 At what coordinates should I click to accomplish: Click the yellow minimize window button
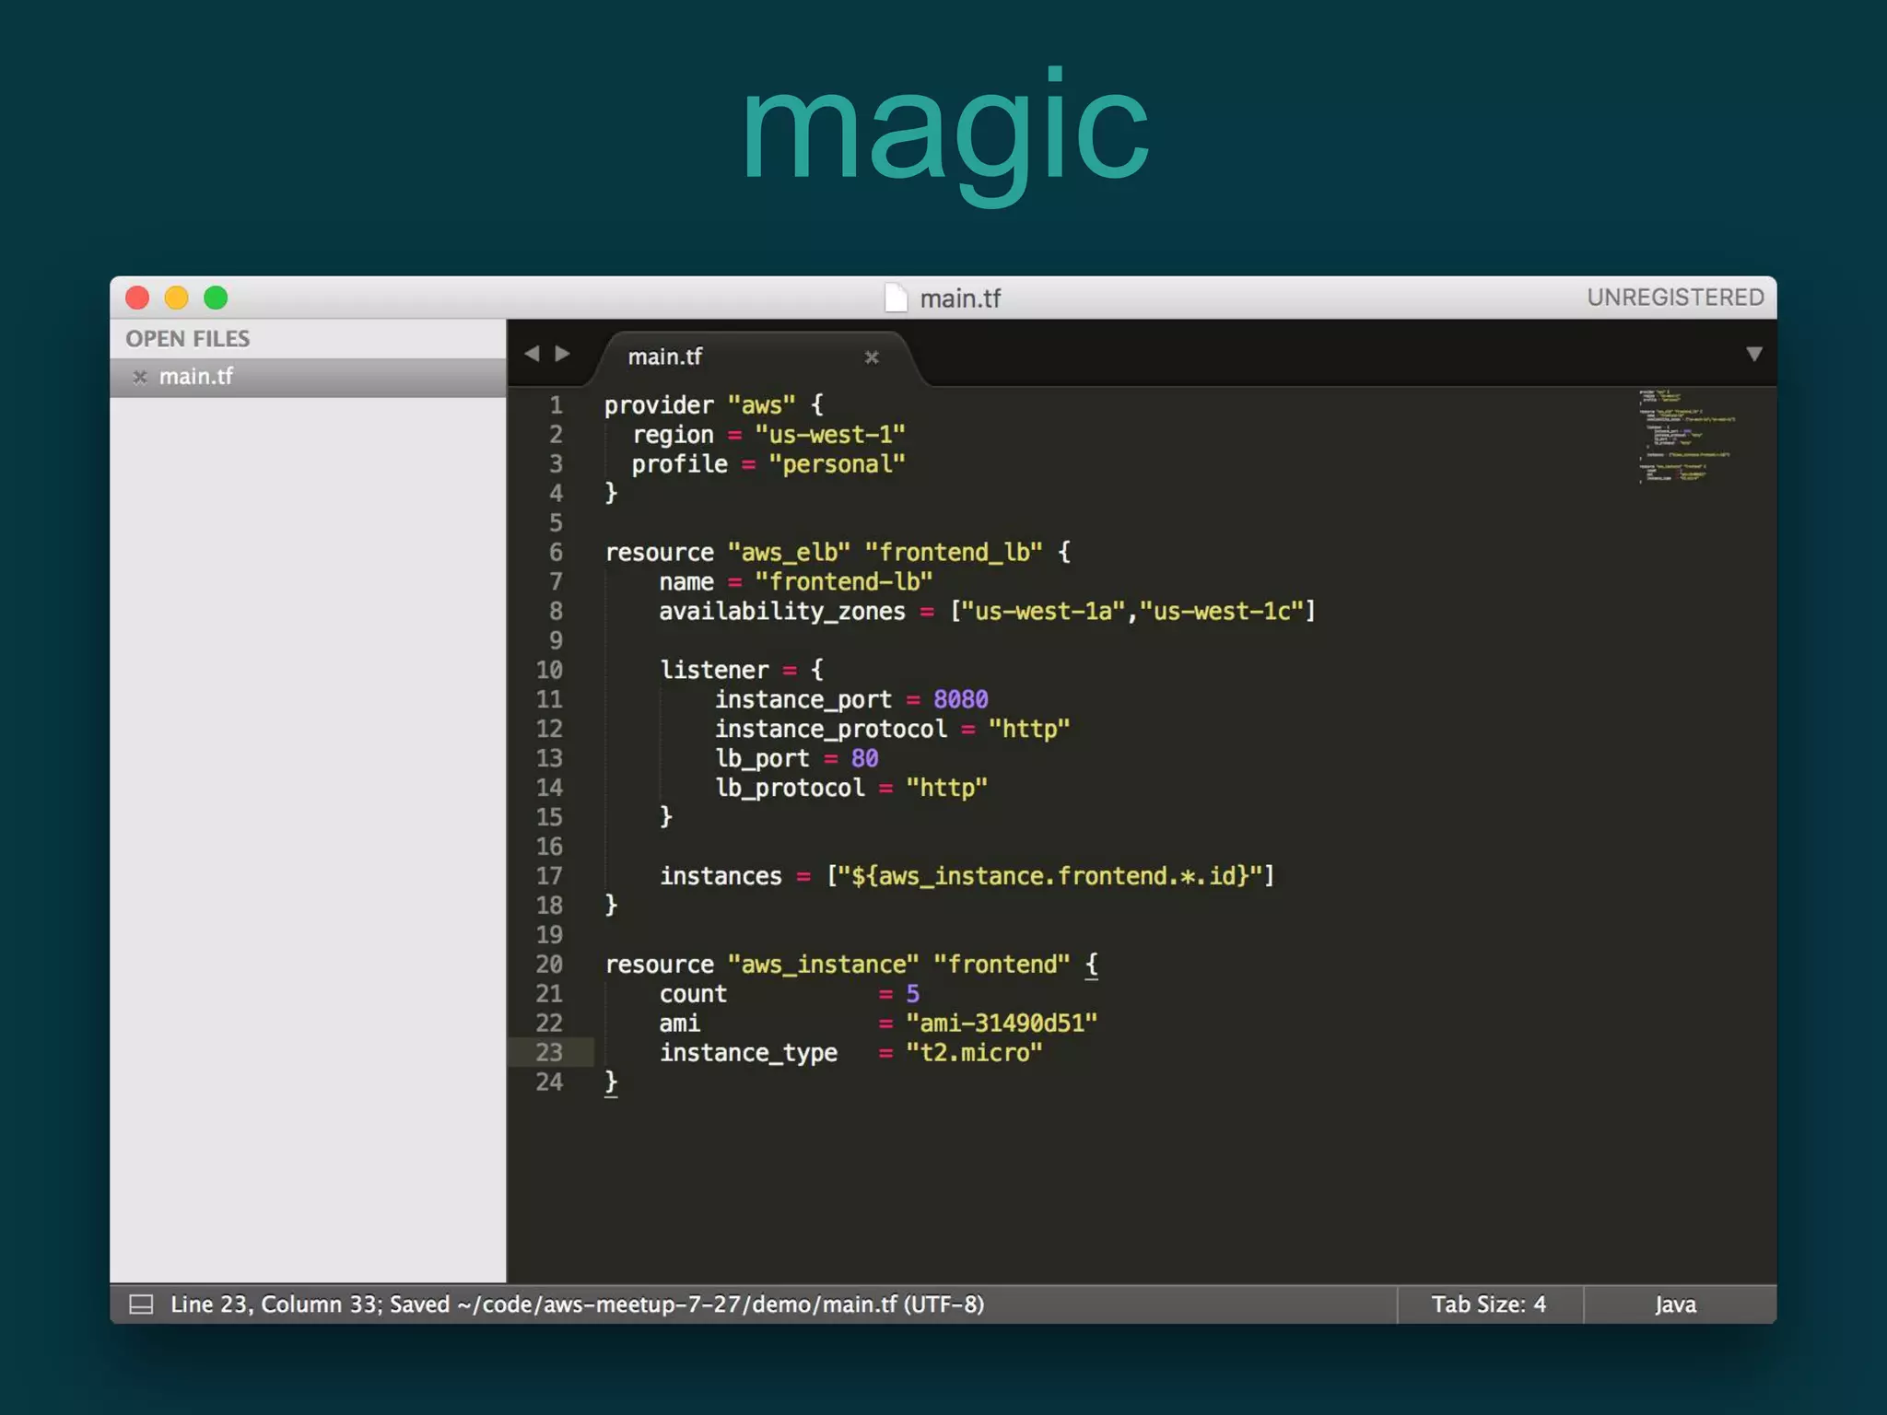[x=176, y=298]
